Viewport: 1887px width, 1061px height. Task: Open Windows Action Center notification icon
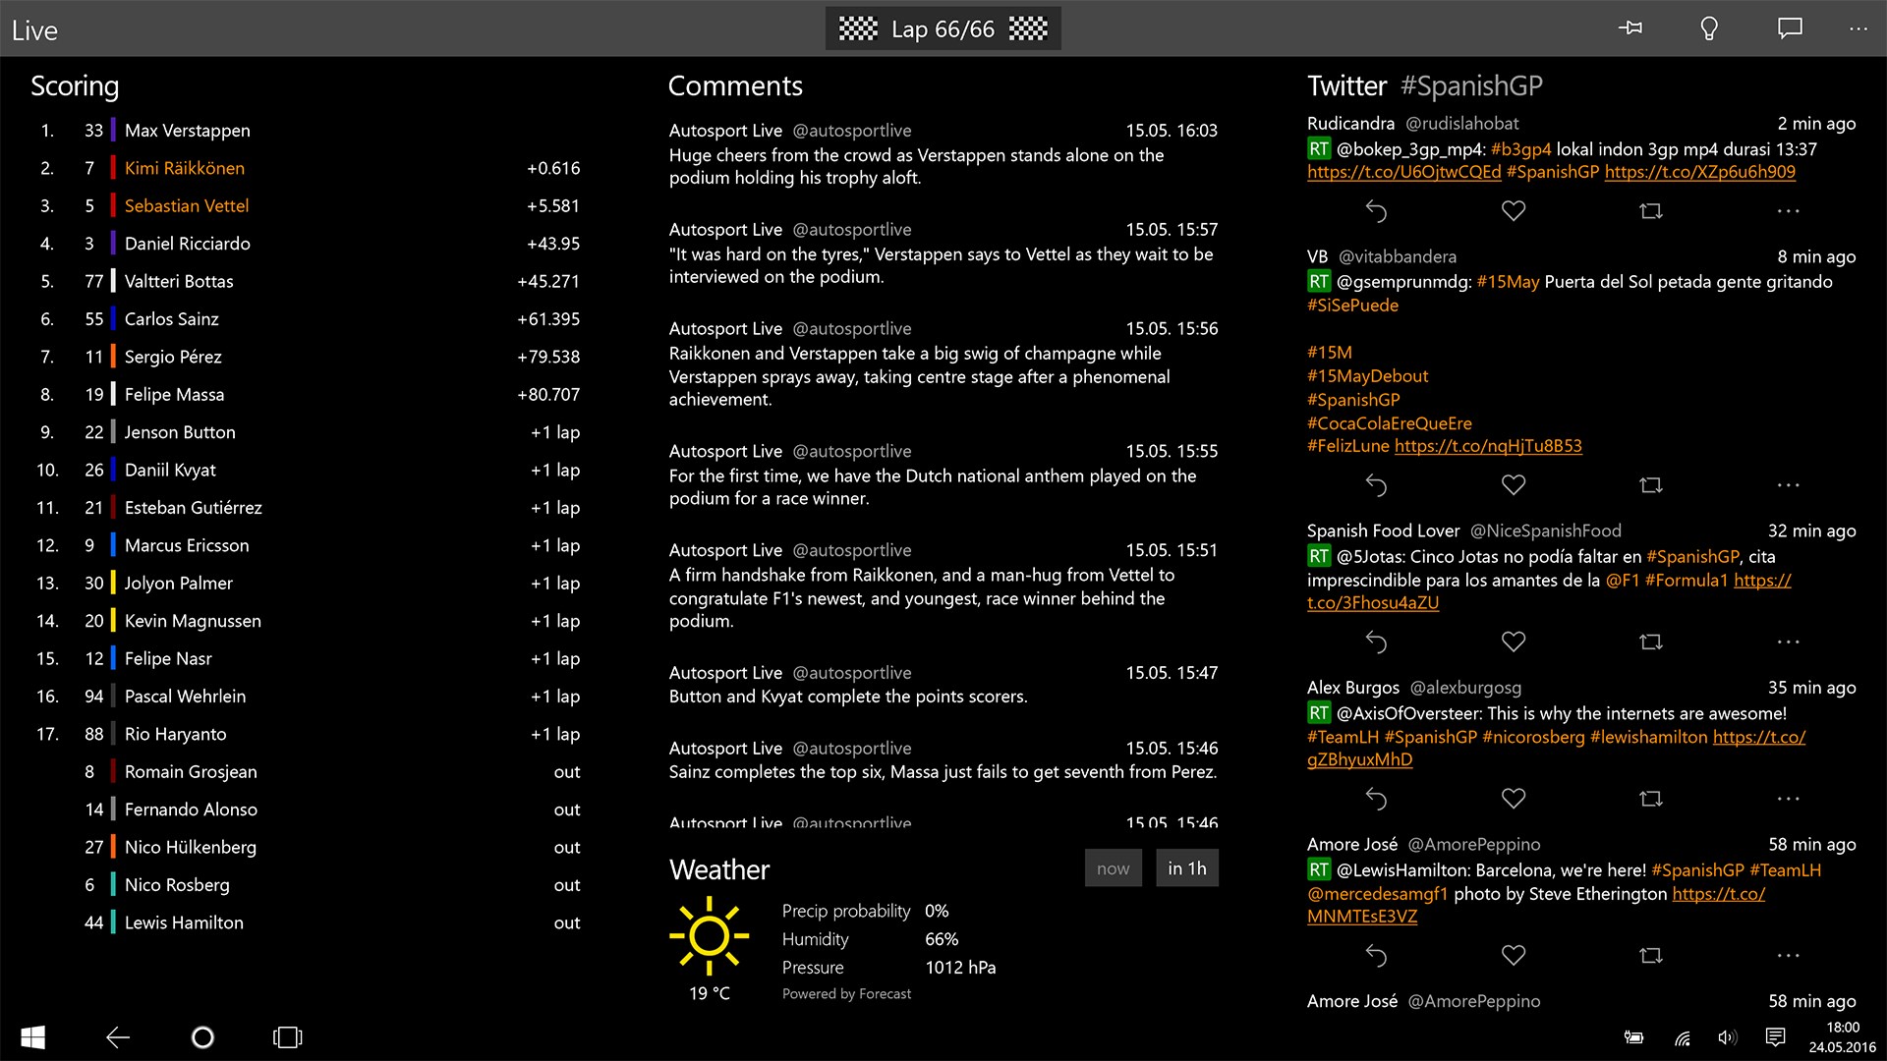pos(1775,1037)
